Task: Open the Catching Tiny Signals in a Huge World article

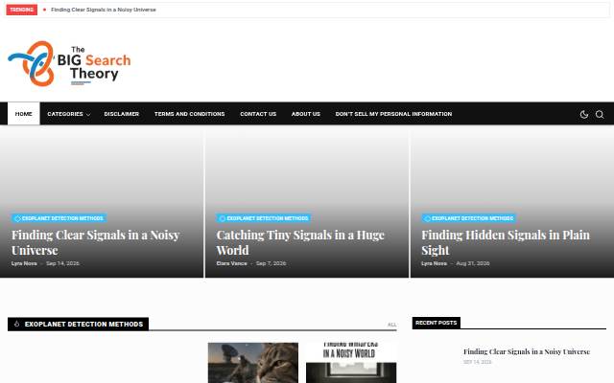Action: pos(300,242)
